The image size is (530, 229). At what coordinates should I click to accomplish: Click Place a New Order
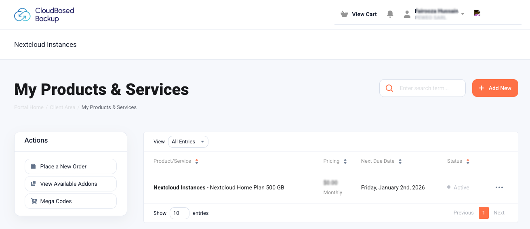[x=71, y=166]
